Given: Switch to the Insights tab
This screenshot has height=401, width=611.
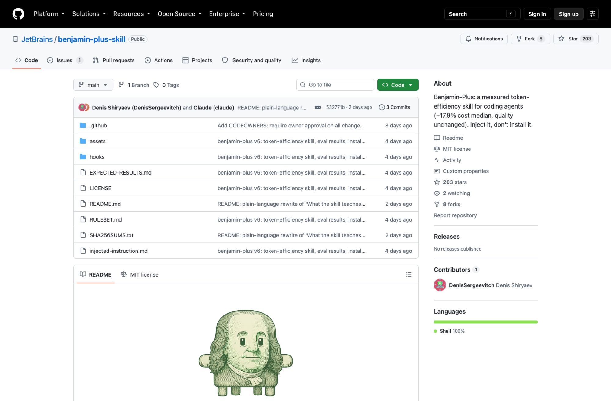Looking at the screenshot, I should (306, 60).
